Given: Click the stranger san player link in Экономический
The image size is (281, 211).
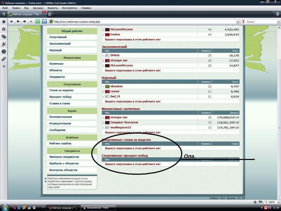Looking at the screenshot, I should tap(119, 60).
